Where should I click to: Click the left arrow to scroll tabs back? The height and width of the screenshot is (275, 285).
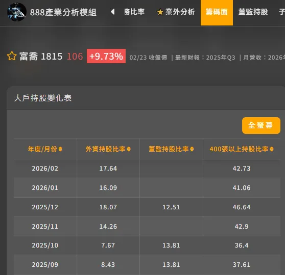[x=113, y=12]
